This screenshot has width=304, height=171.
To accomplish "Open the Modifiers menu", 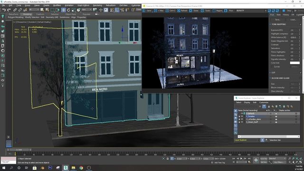I will tap(57, 5).
